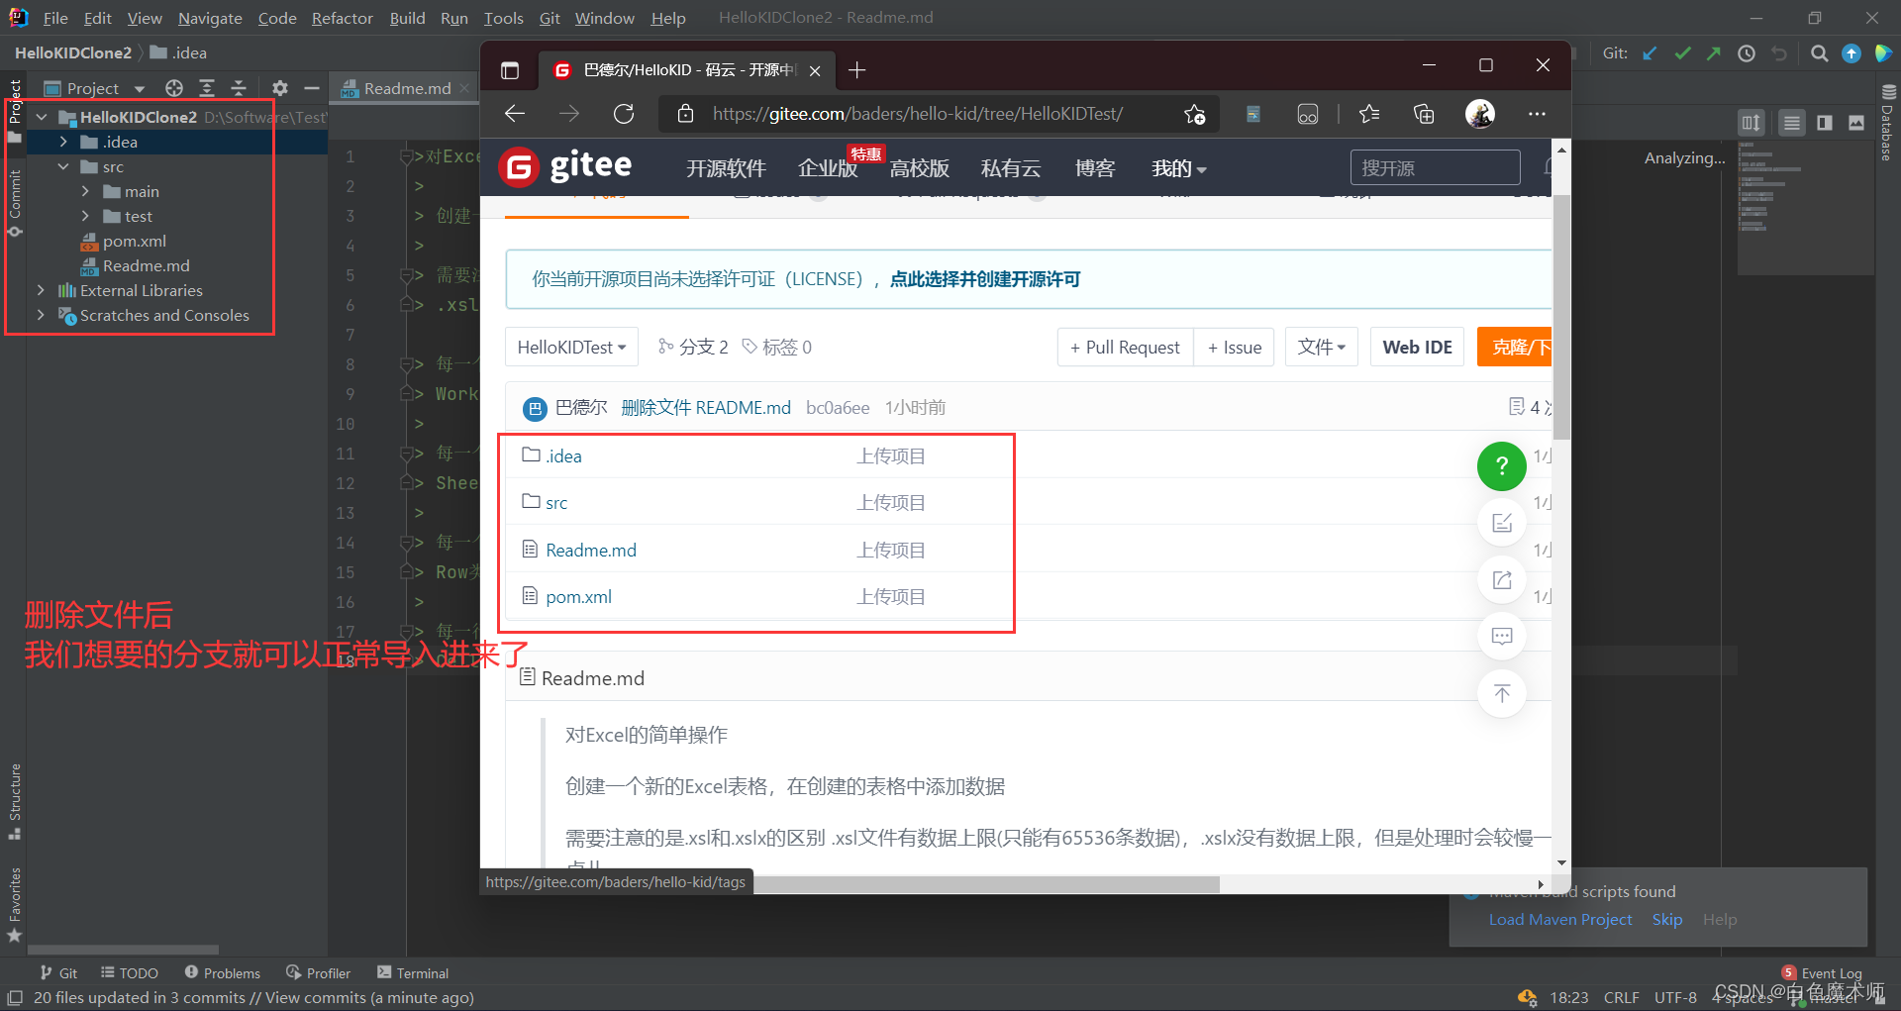
Task: Open the Problems tool window tab
Action: (x=223, y=973)
